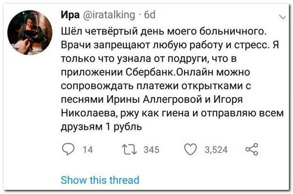Retweet this tweet using the arrows icon
Image resolution: width=293 pixels, height=194 pixels.
[129, 150]
